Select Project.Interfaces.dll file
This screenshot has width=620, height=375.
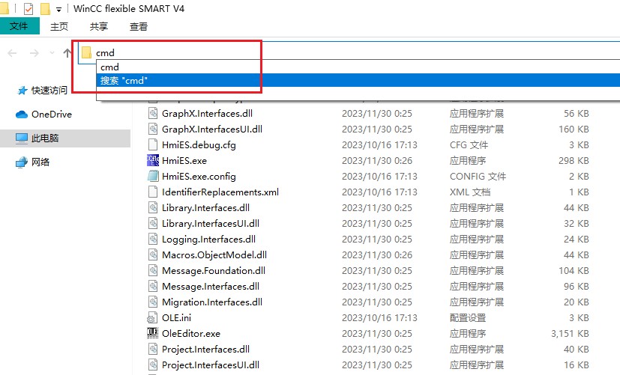pos(205,350)
